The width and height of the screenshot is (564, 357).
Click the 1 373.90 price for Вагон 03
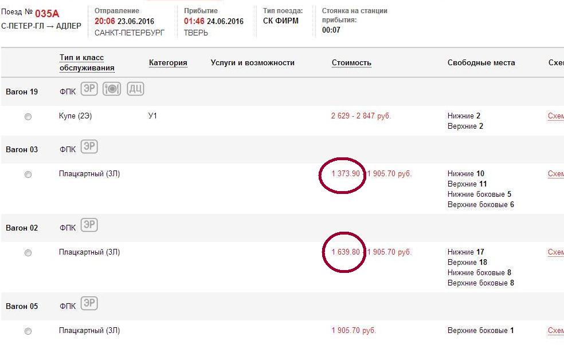[x=346, y=174]
